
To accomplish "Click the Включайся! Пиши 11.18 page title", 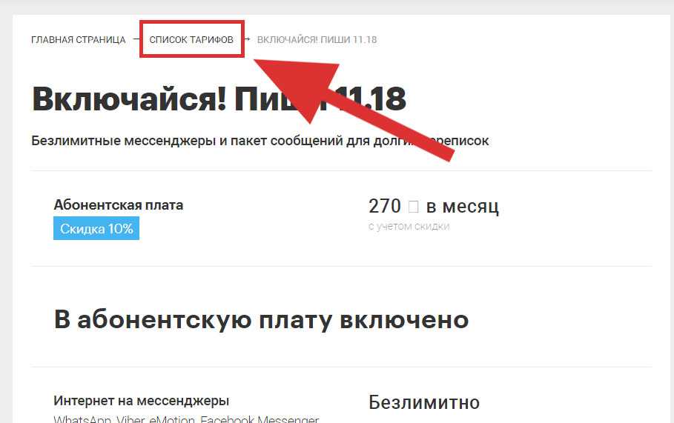I will tap(219, 99).
